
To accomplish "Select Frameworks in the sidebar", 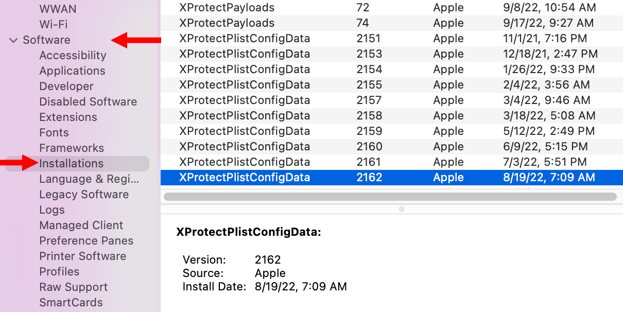I will [x=72, y=148].
